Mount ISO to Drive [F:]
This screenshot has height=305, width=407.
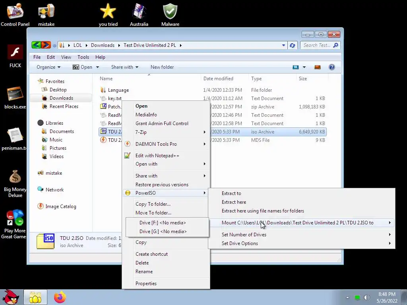point(167,223)
